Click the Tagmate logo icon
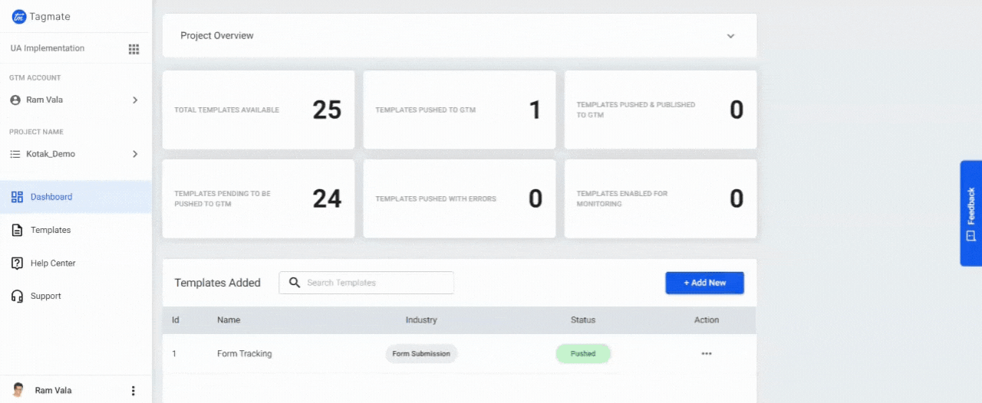 18,15
